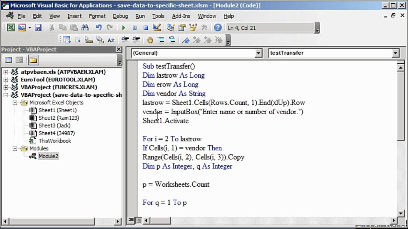Expand the atpvbaen.xls project node
The image size is (408, 229).
(6, 72)
